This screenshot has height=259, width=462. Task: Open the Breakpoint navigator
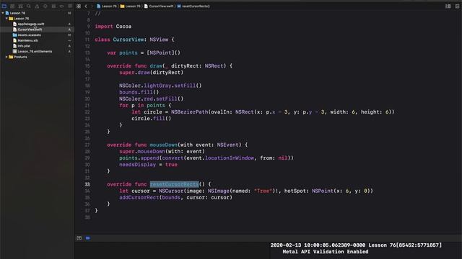(61, 6)
